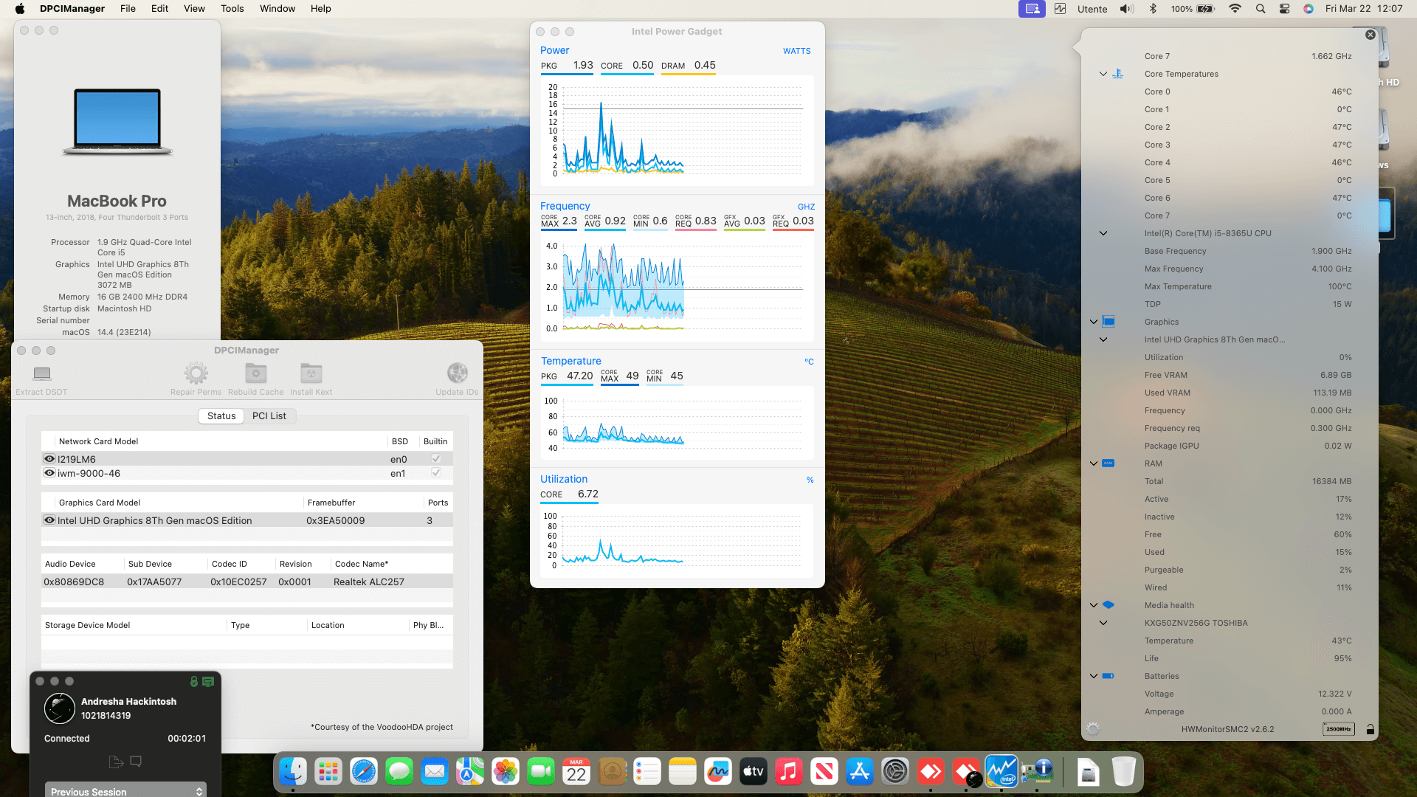
Task: Click the 2500MHz badge in HWMonitorSMC2
Action: click(1338, 729)
